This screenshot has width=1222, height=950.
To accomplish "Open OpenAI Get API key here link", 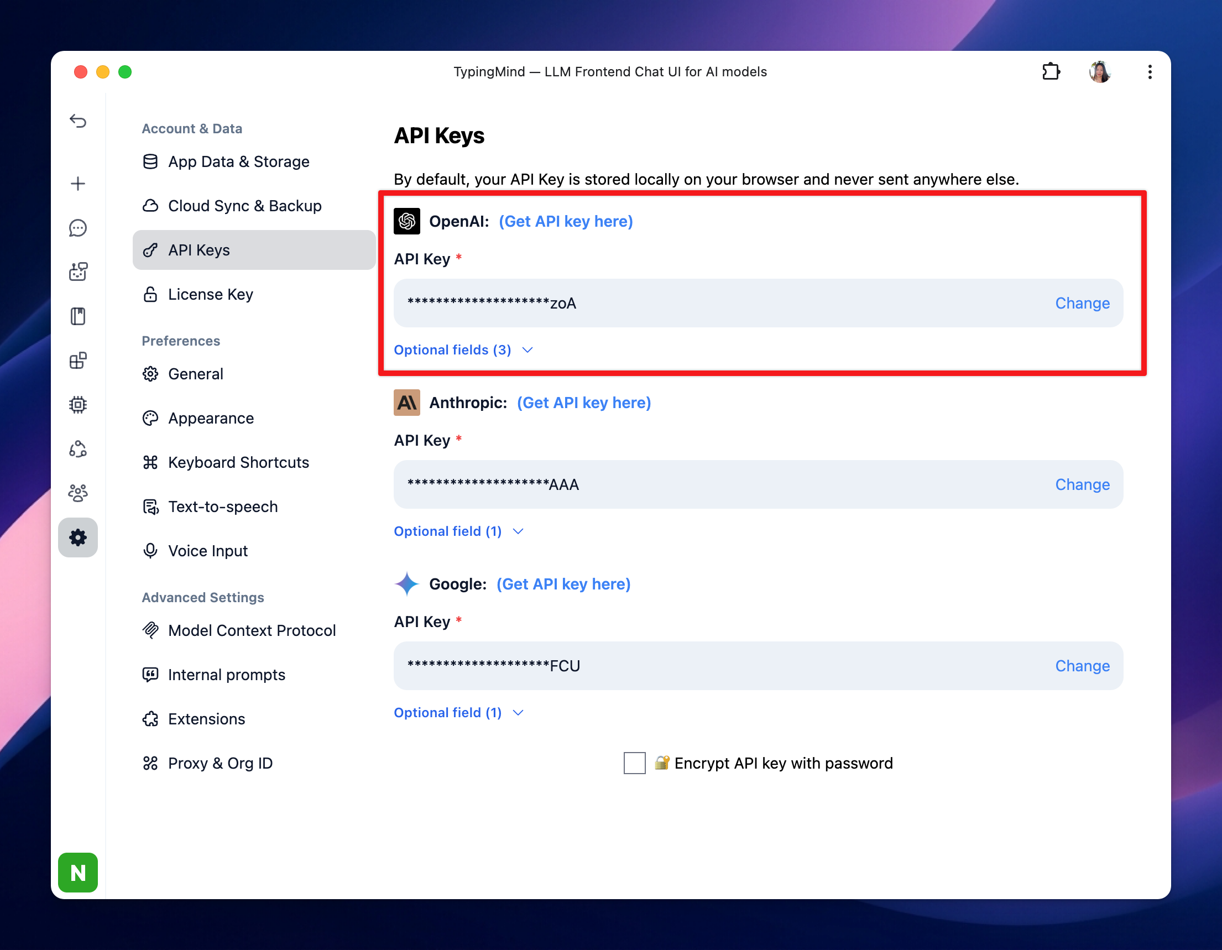I will [566, 221].
